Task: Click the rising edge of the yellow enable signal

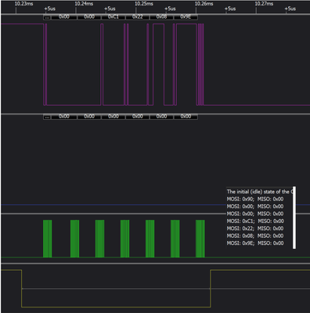Action: pos(211,289)
